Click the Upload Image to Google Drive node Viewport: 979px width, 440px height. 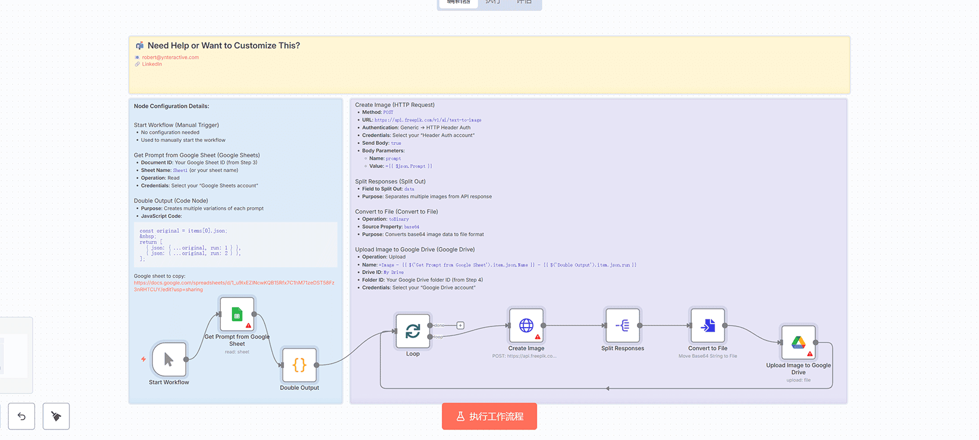pos(798,342)
